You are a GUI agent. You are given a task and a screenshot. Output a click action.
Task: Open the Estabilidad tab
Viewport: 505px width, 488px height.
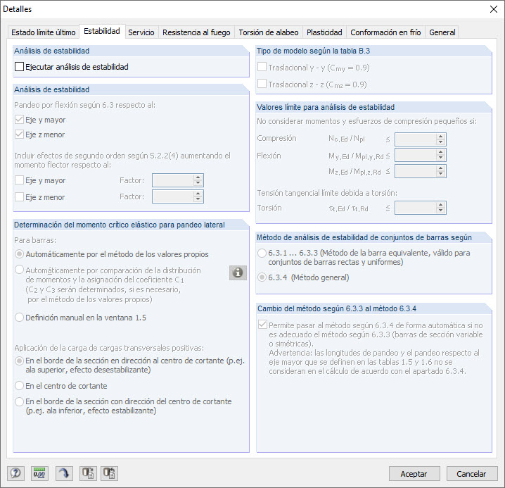tap(102, 31)
